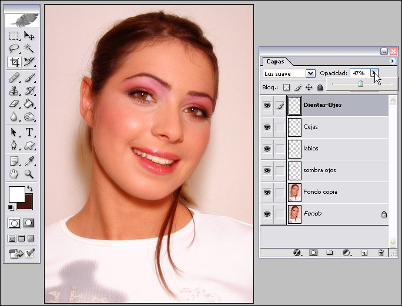The image size is (402, 306).
Task: Select the Zoom magnifier tool
Action: click(29, 174)
